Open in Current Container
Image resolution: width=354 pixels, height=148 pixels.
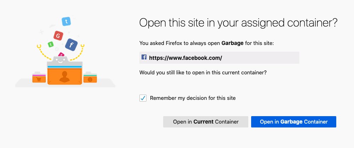pyautogui.click(x=206, y=122)
